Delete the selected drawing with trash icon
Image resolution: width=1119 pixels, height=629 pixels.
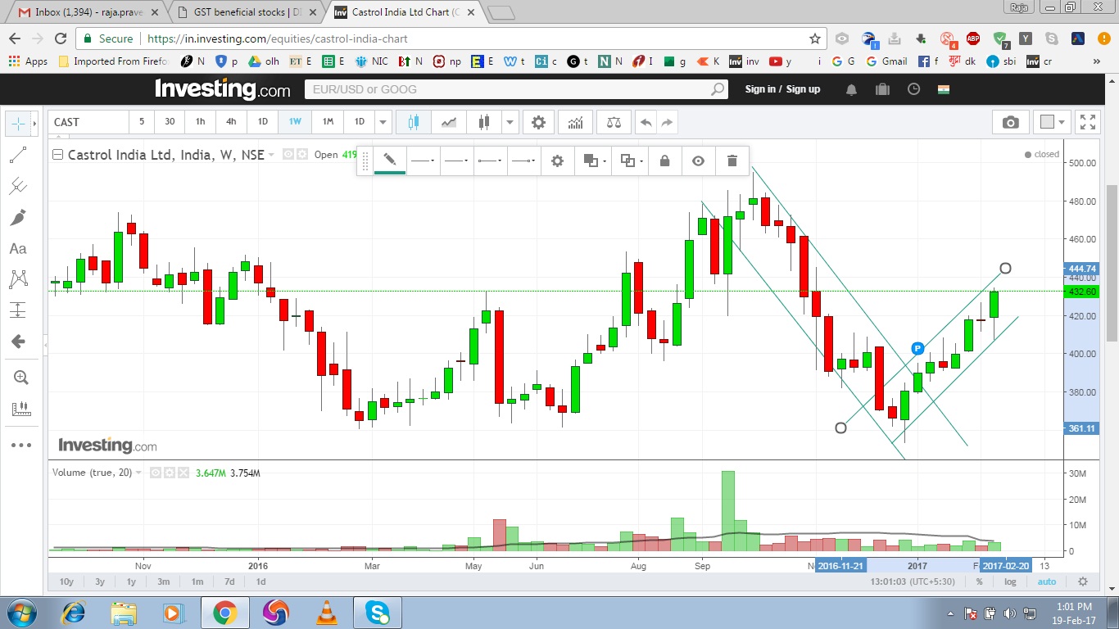click(732, 161)
